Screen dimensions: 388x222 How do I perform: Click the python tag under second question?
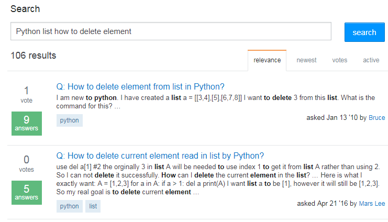pos(70,206)
